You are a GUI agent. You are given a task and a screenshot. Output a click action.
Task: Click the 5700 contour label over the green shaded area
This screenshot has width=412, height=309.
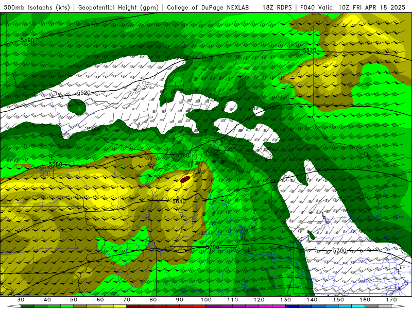[x=212, y=247]
